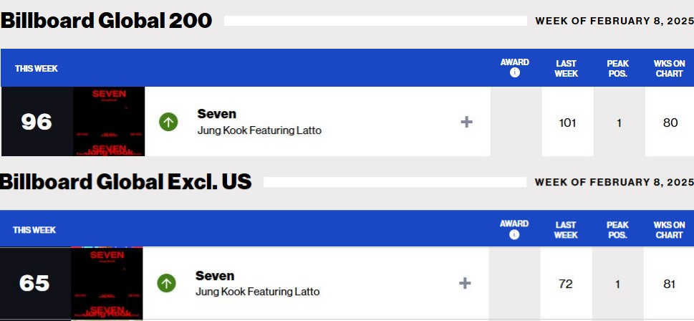Click the THIS WEEK header in Global Excl. US
Screen dimensions: 694x321
[34, 230]
